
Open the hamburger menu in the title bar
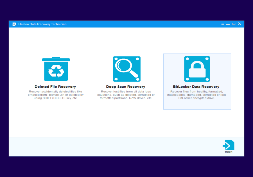pos(222,24)
